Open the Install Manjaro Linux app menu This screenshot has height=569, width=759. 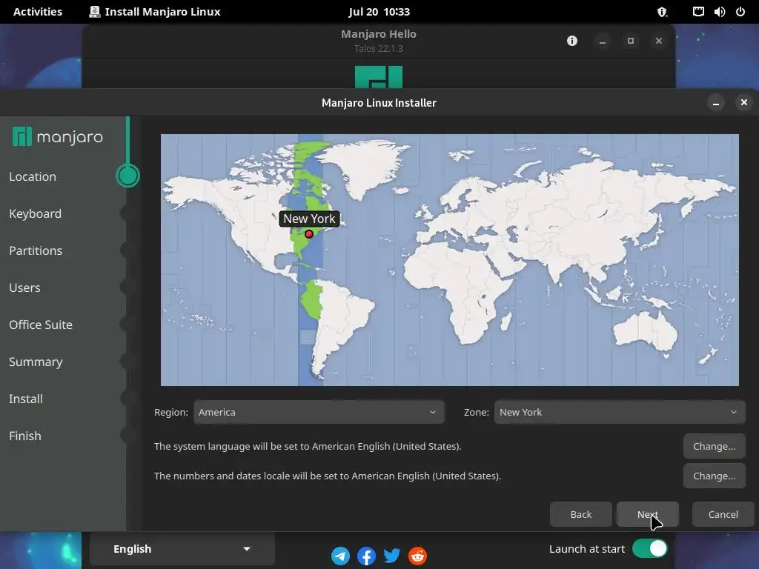pyautogui.click(x=155, y=12)
